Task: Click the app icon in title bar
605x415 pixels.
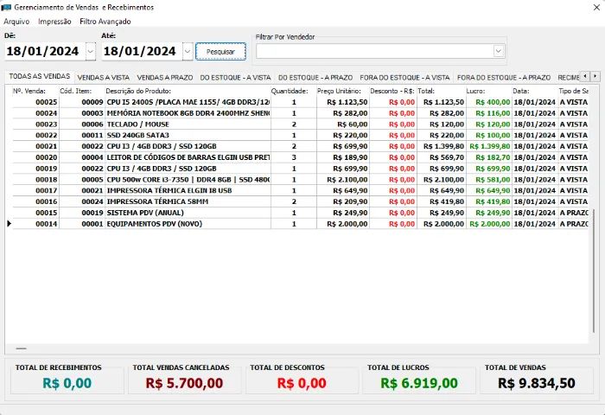Action: point(6,7)
